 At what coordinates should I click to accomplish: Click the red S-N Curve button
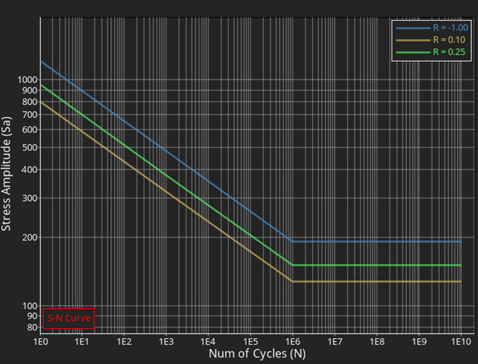(x=68, y=318)
